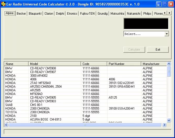Click part number A5125

(x=113, y=98)
